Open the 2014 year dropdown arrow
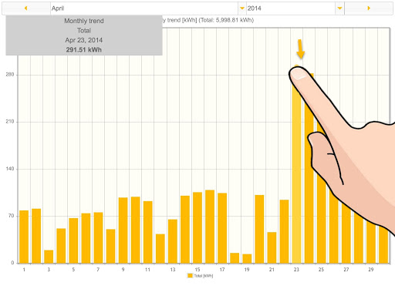The width and height of the screenshot is (395, 296). (339, 8)
